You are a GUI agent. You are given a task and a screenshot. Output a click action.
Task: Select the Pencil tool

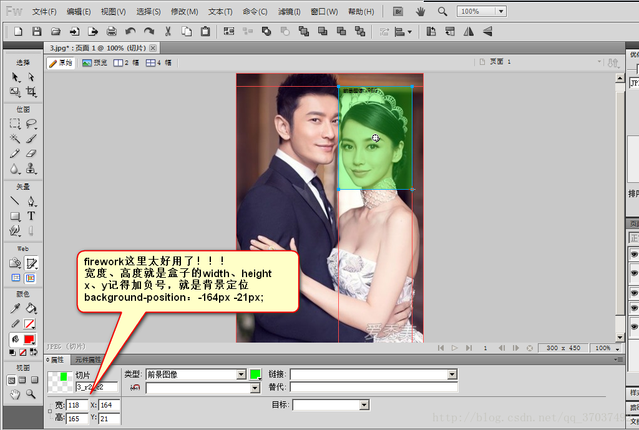click(x=15, y=154)
